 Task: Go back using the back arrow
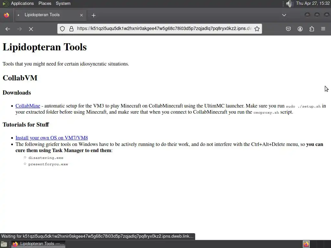coord(8,29)
